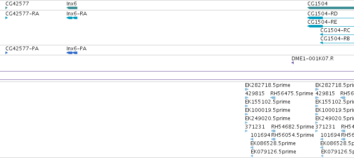Select the CG1504-RE transcript feature

331,26
